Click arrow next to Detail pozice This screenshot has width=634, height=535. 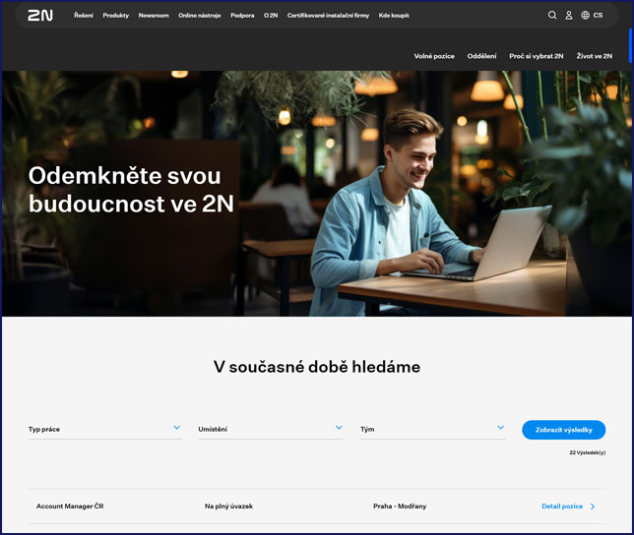[593, 506]
